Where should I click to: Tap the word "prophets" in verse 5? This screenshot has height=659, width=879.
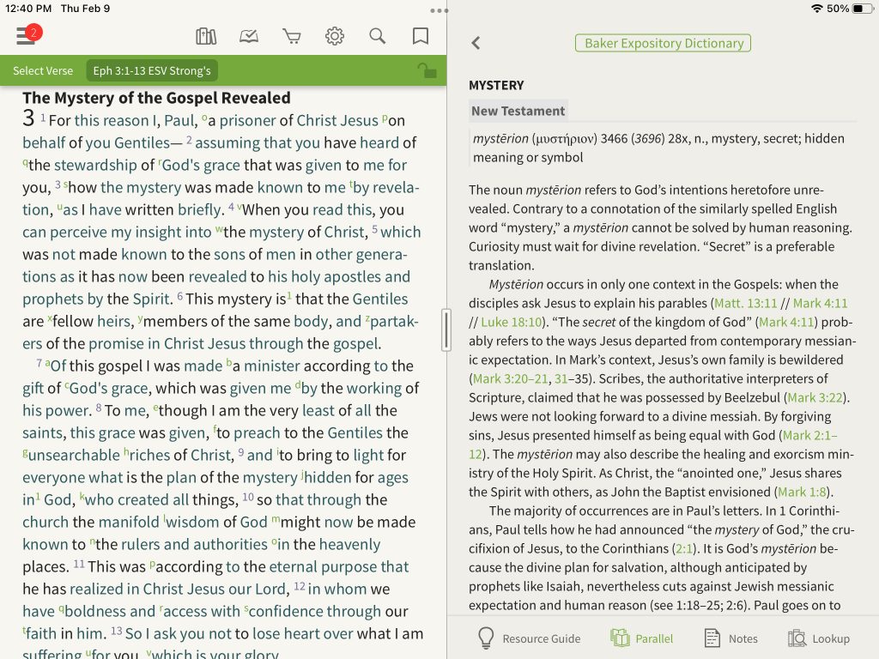pyautogui.click(x=52, y=299)
